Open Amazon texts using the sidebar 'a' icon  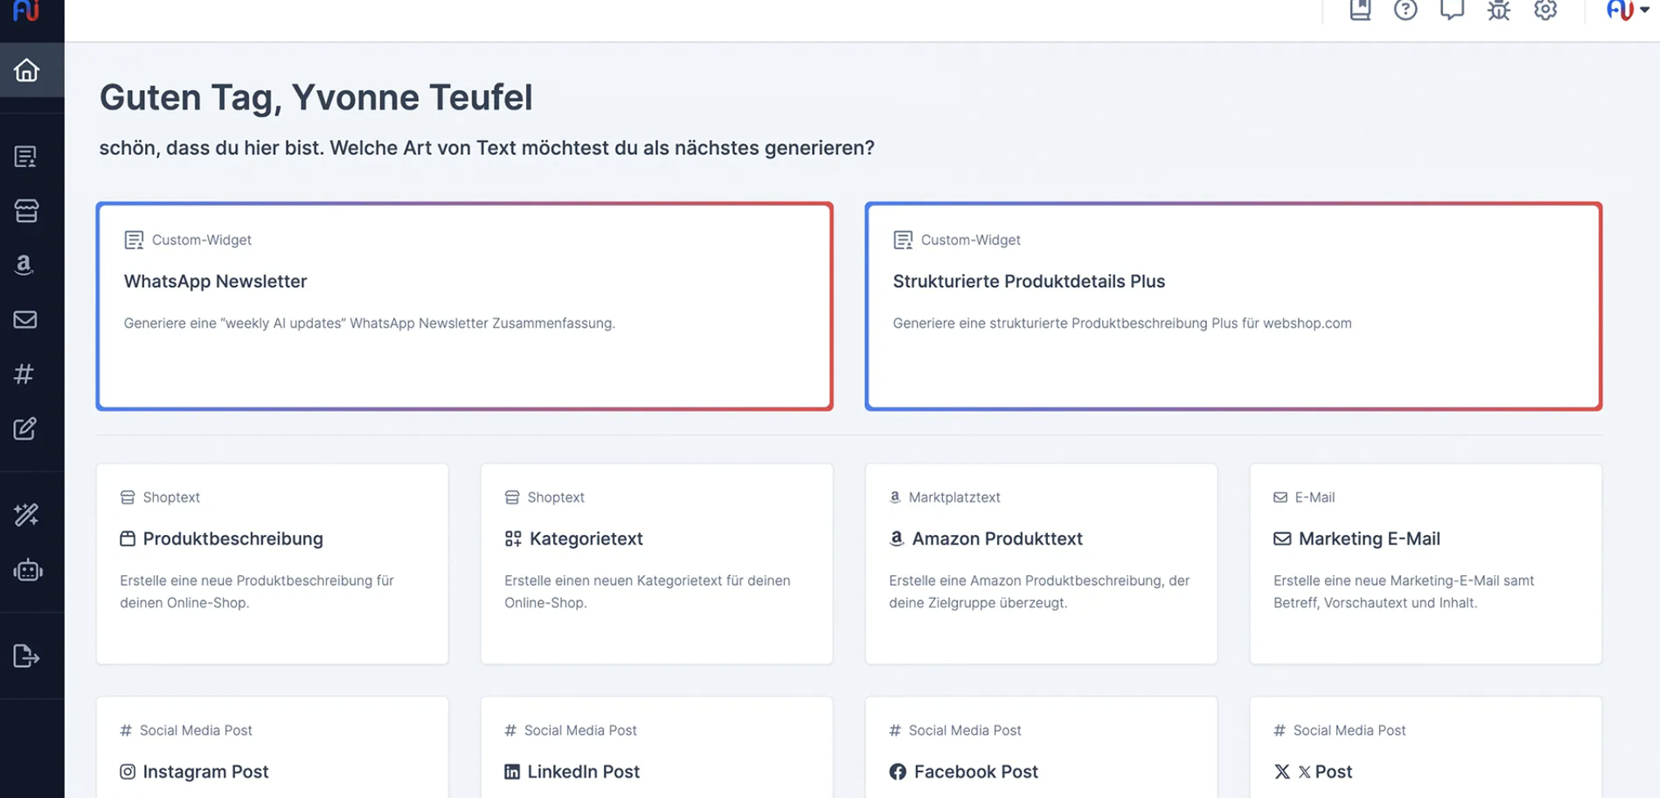[24, 264]
